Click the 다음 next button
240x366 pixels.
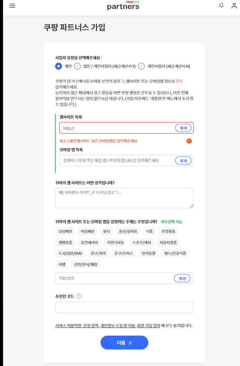(124, 343)
